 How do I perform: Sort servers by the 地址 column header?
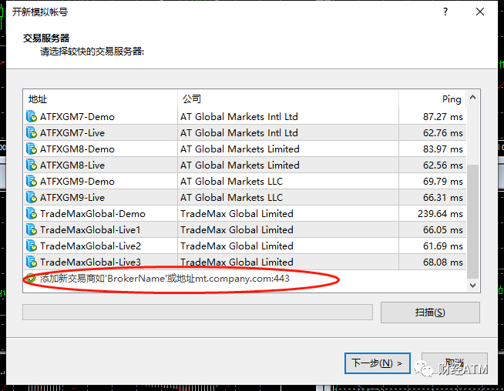(100, 99)
